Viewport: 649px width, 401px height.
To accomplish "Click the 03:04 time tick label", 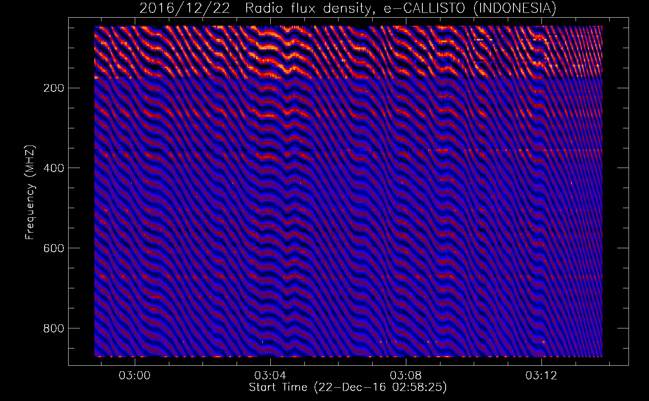I will pos(270,376).
